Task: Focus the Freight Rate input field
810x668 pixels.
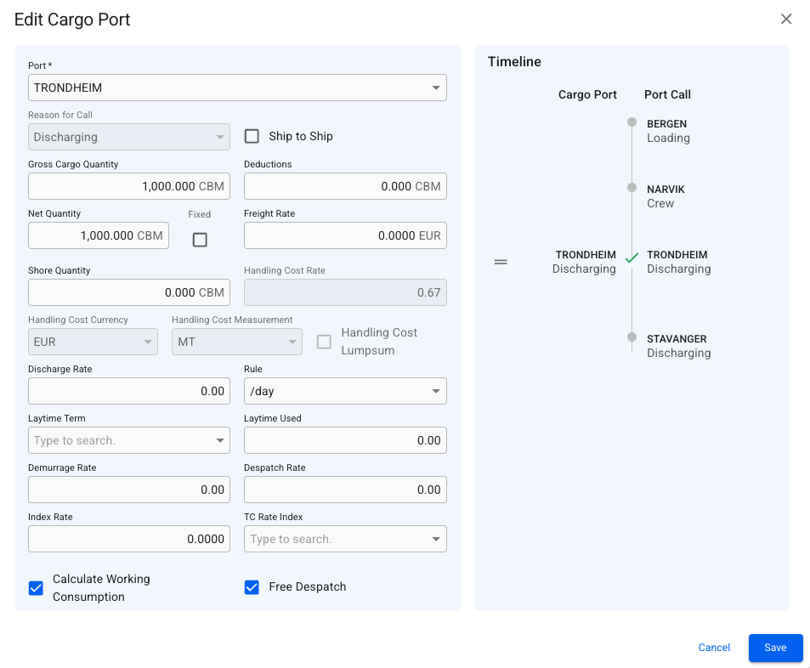Action: [x=344, y=235]
